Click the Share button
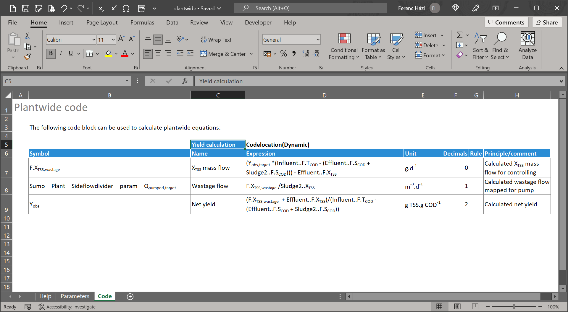The width and height of the screenshot is (568, 312). coord(547,22)
